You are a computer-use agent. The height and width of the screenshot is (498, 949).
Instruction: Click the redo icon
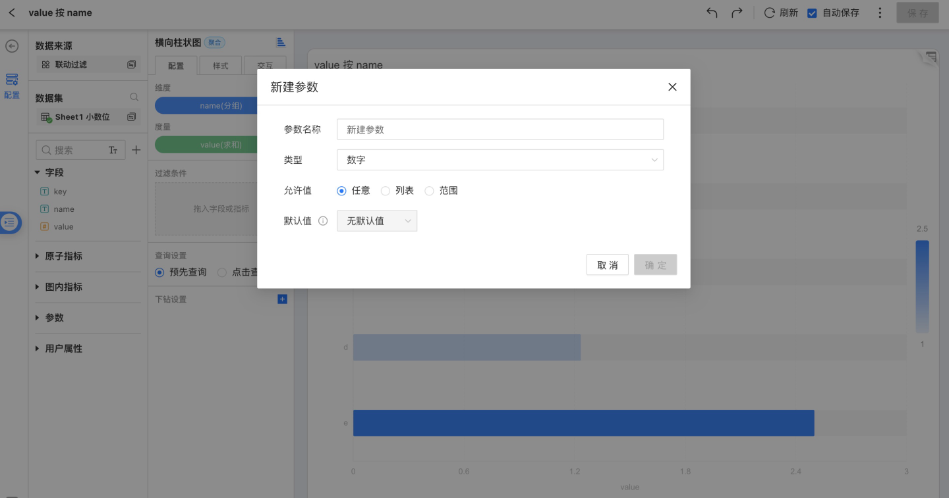click(x=737, y=12)
